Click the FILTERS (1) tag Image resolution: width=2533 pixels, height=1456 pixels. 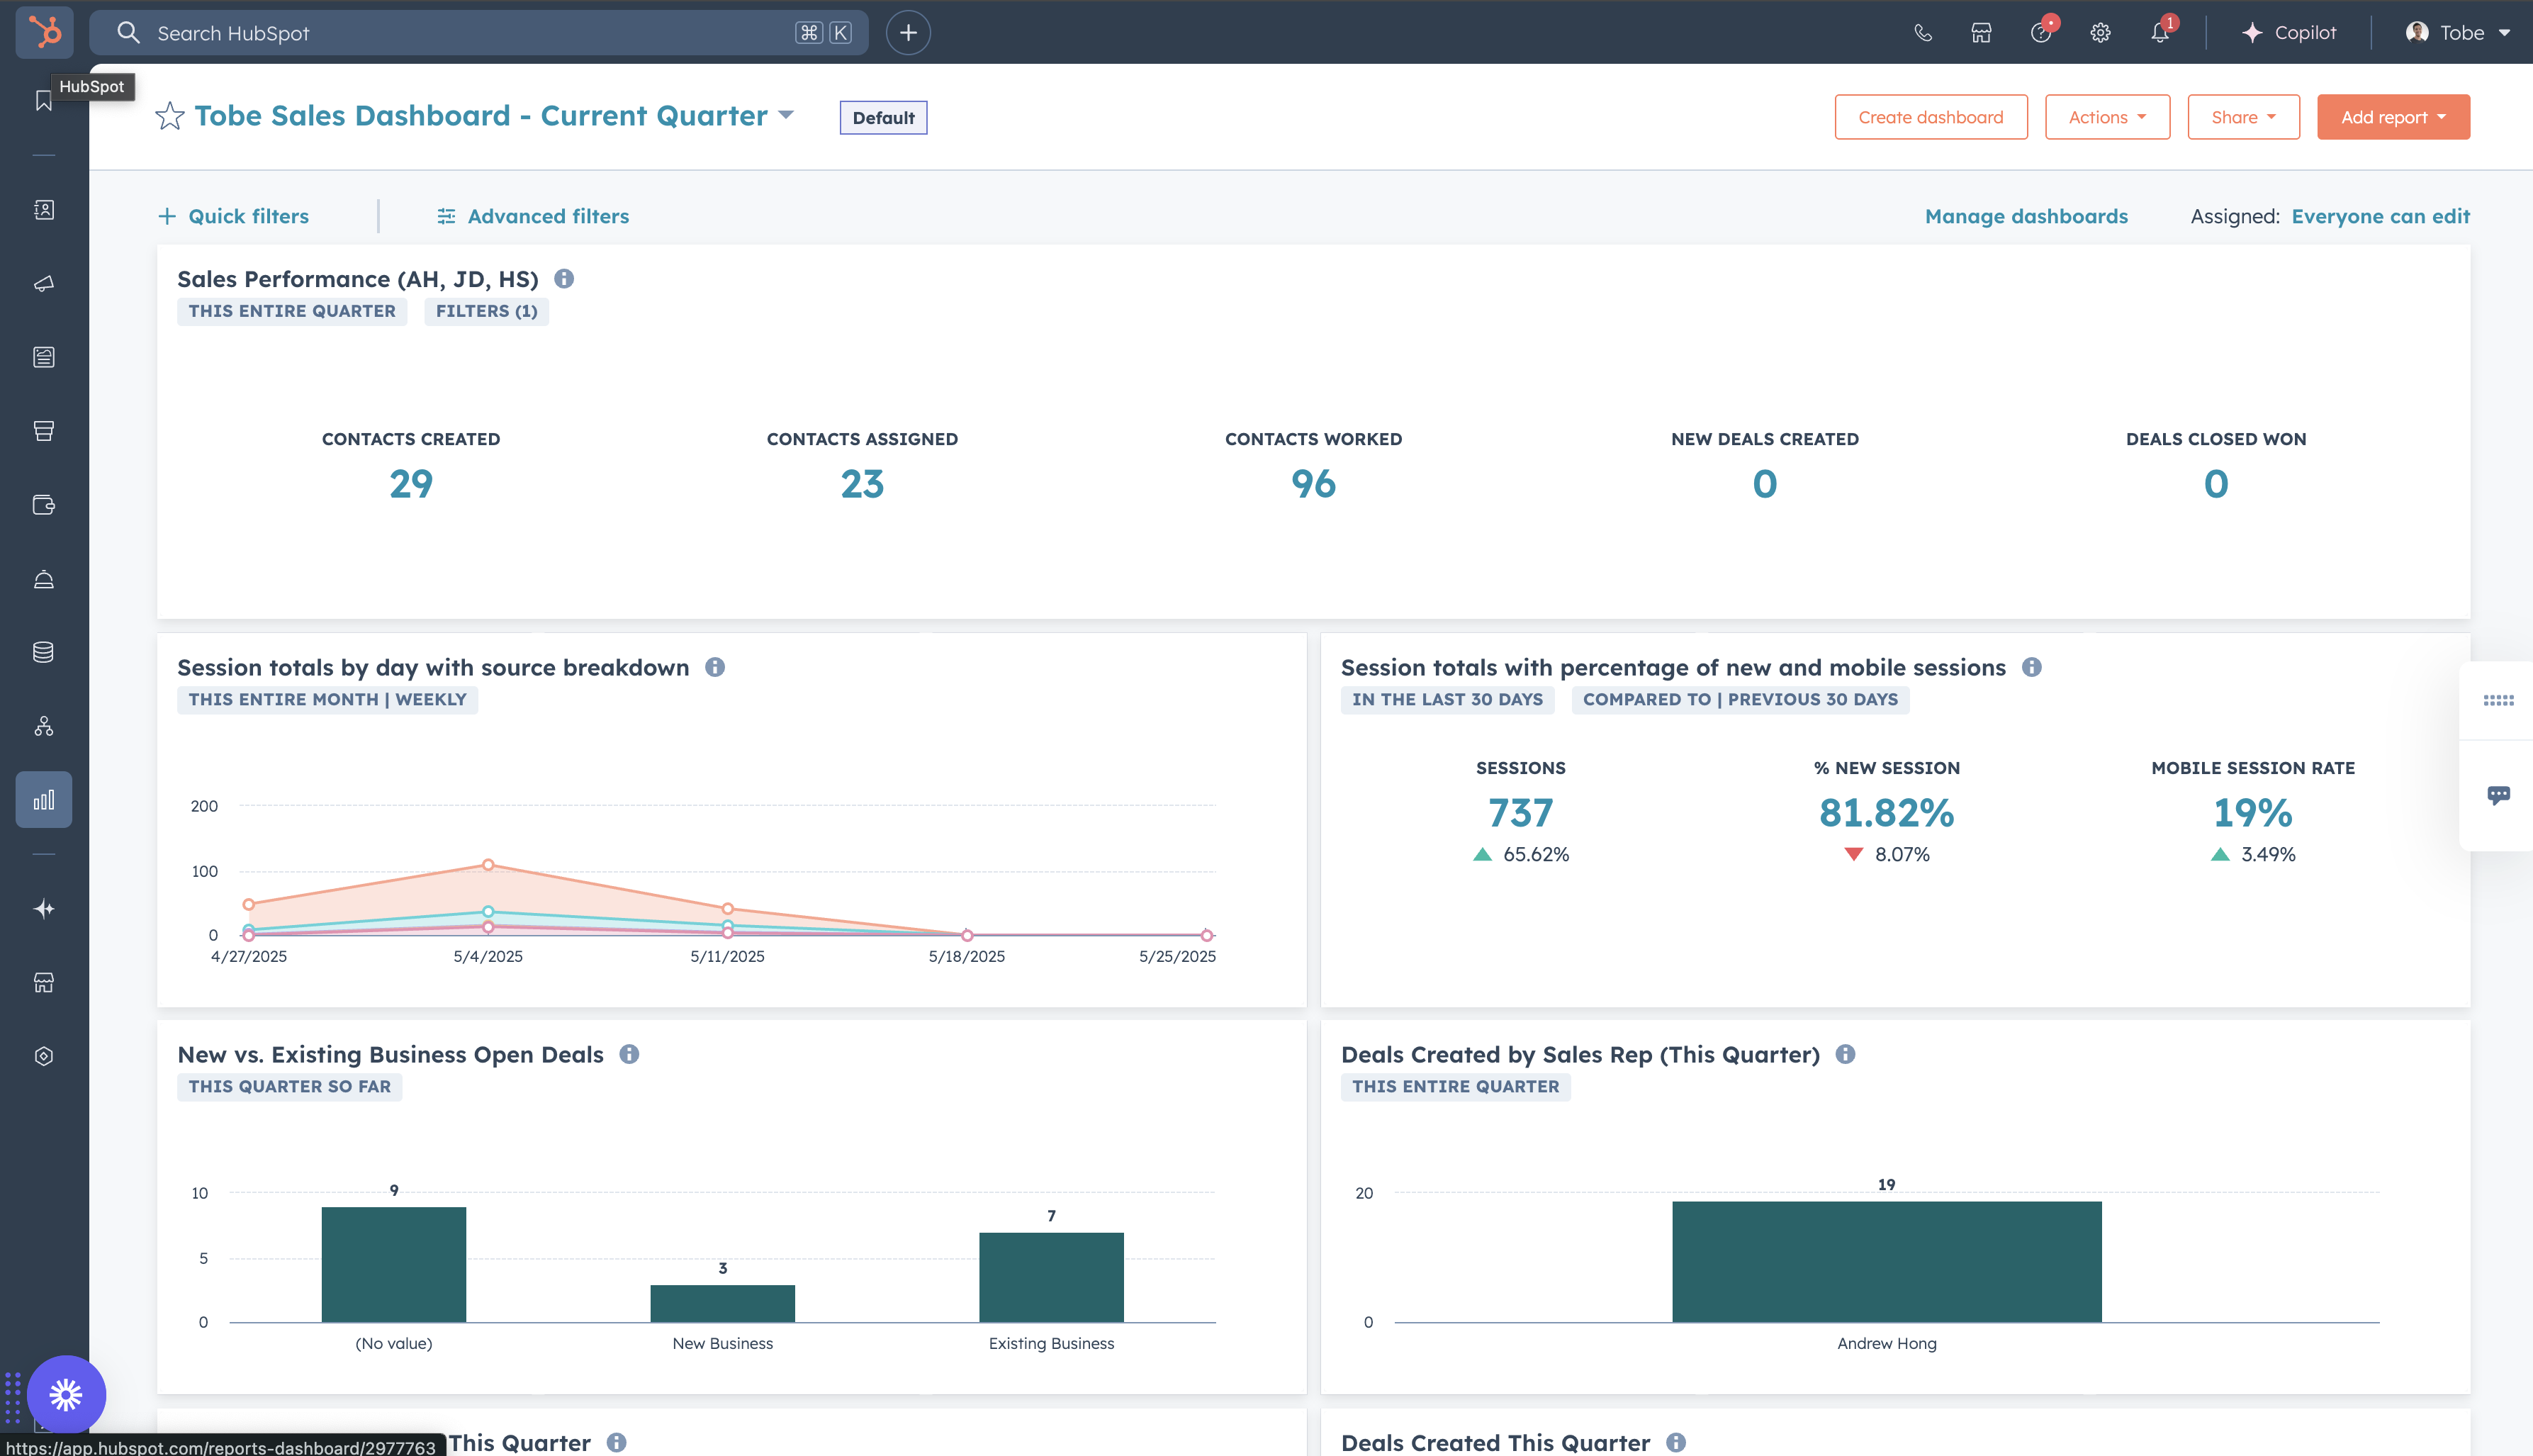[485, 311]
